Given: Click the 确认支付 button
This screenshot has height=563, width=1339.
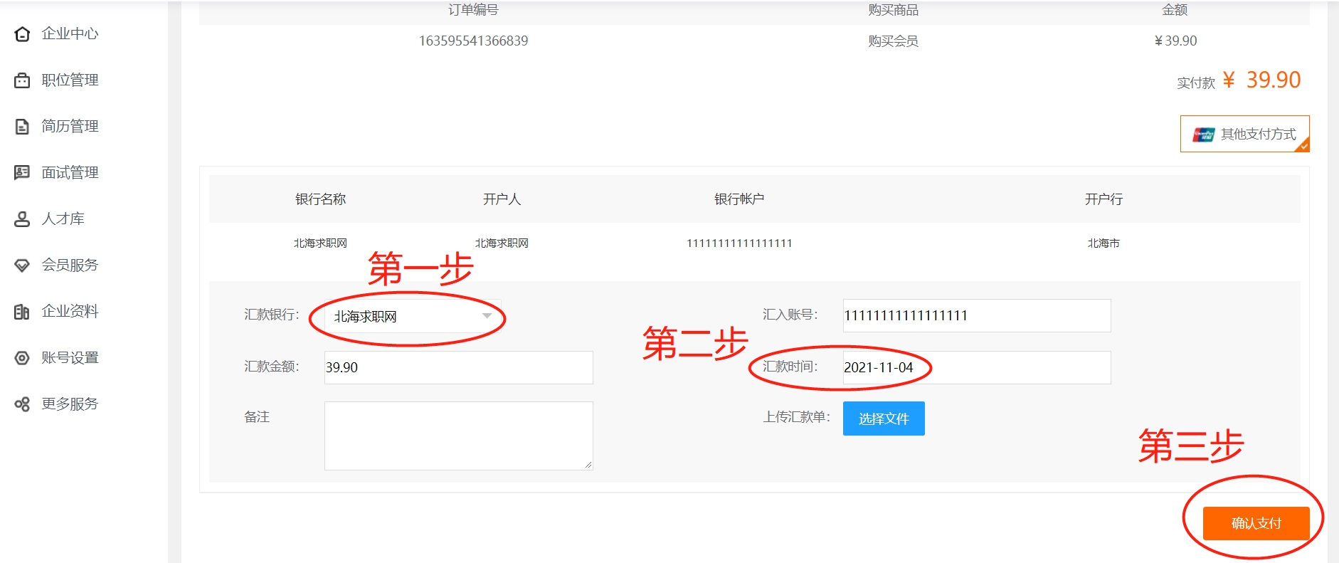Looking at the screenshot, I should tap(1256, 523).
